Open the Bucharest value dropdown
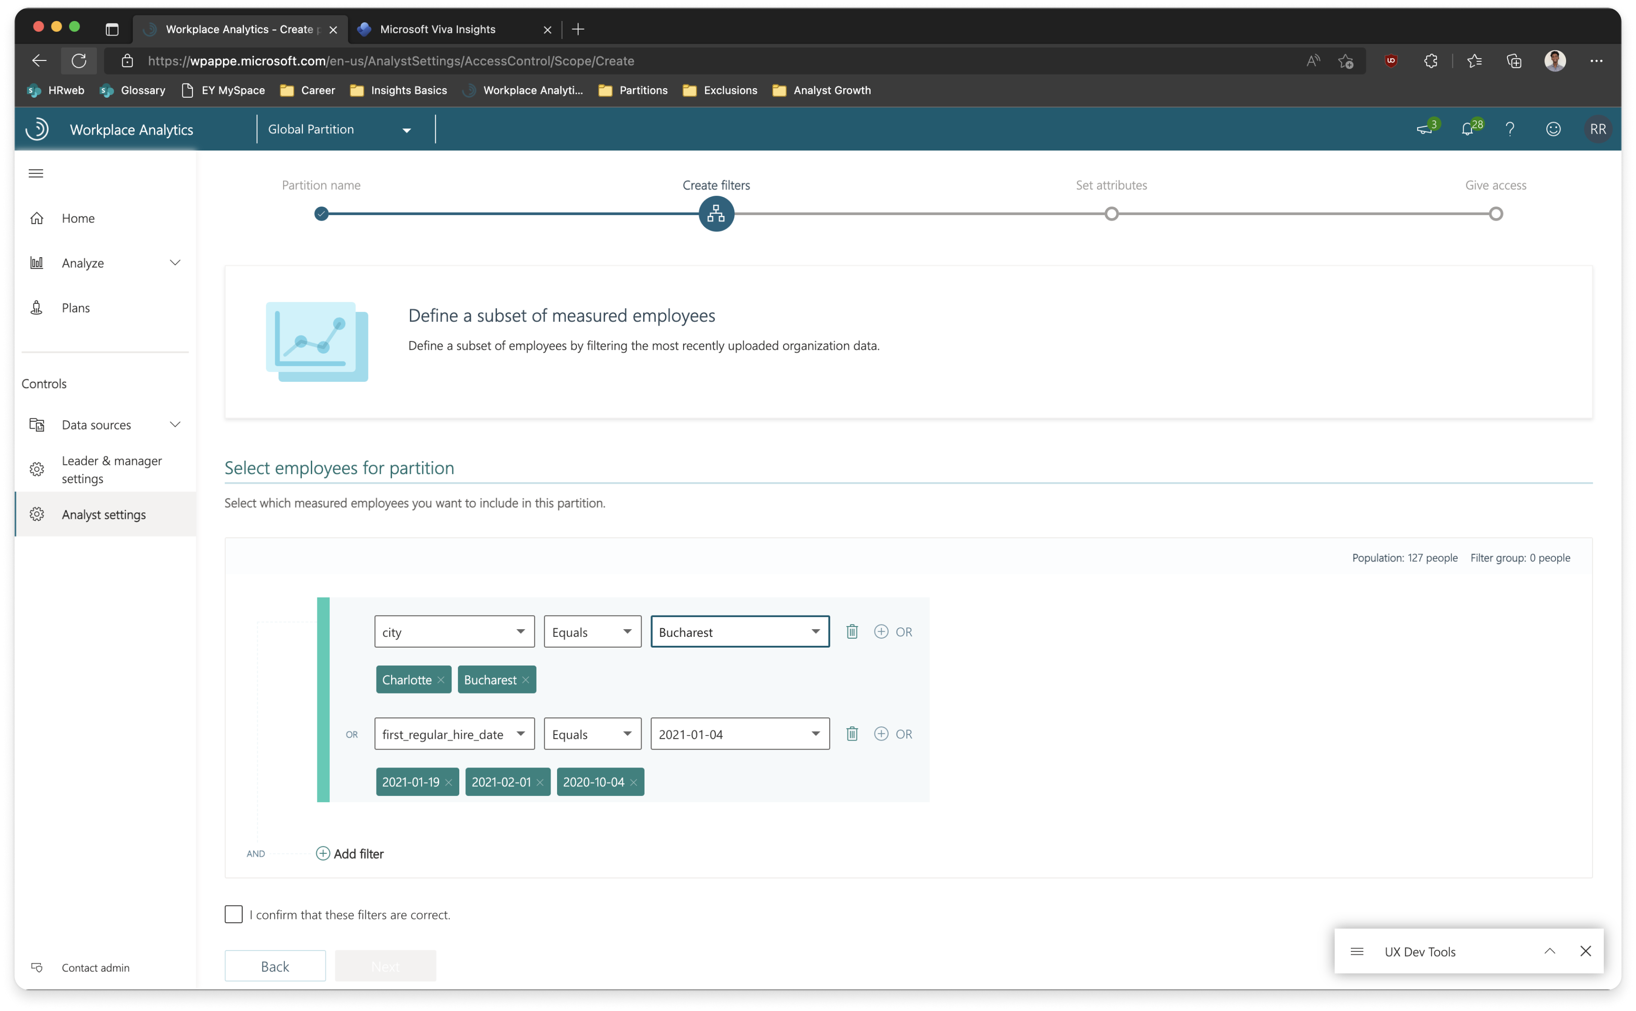The image size is (1636, 1011). tap(740, 632)
